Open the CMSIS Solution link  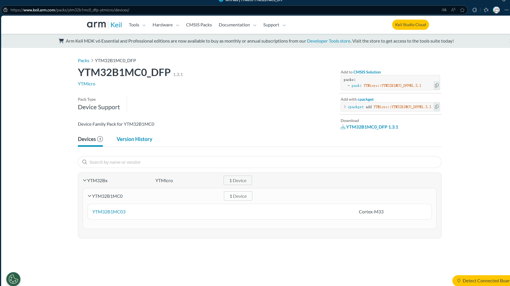(367, 72)
